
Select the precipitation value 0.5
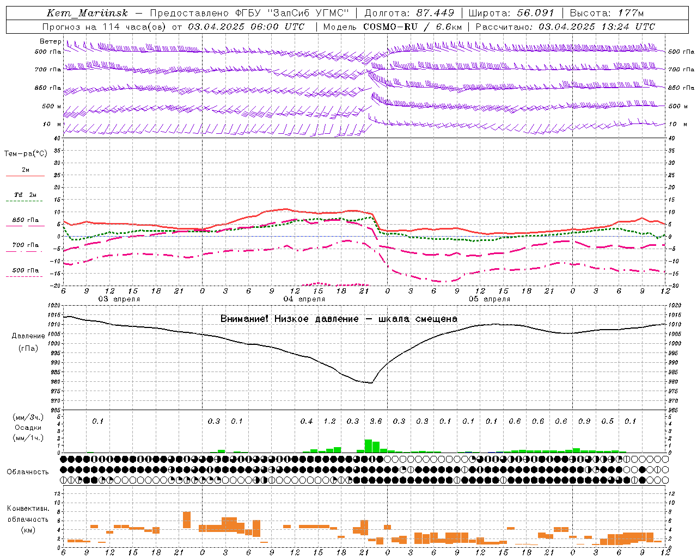click(607, 421)
